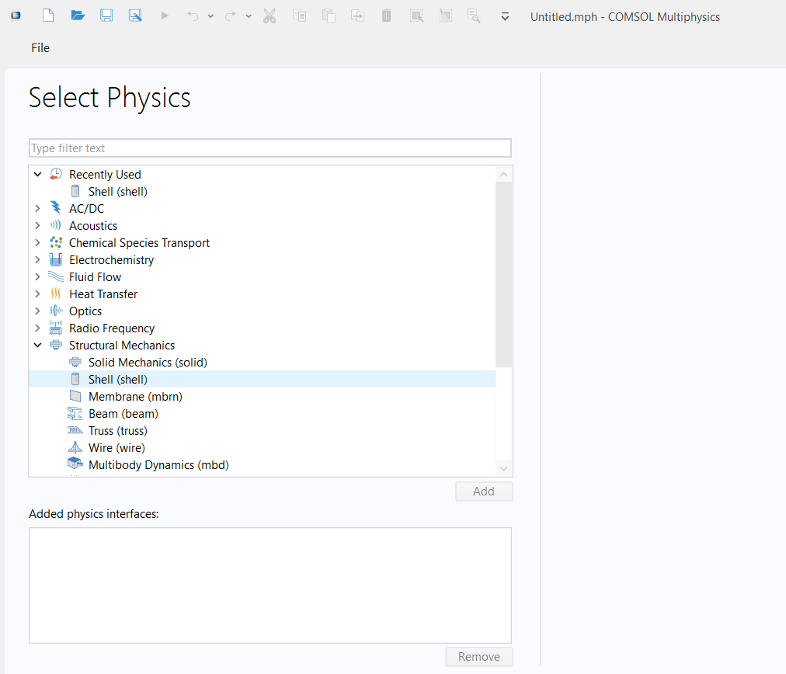
Task: Click the Undo arrow icon
Action: [x=193, y=16]
